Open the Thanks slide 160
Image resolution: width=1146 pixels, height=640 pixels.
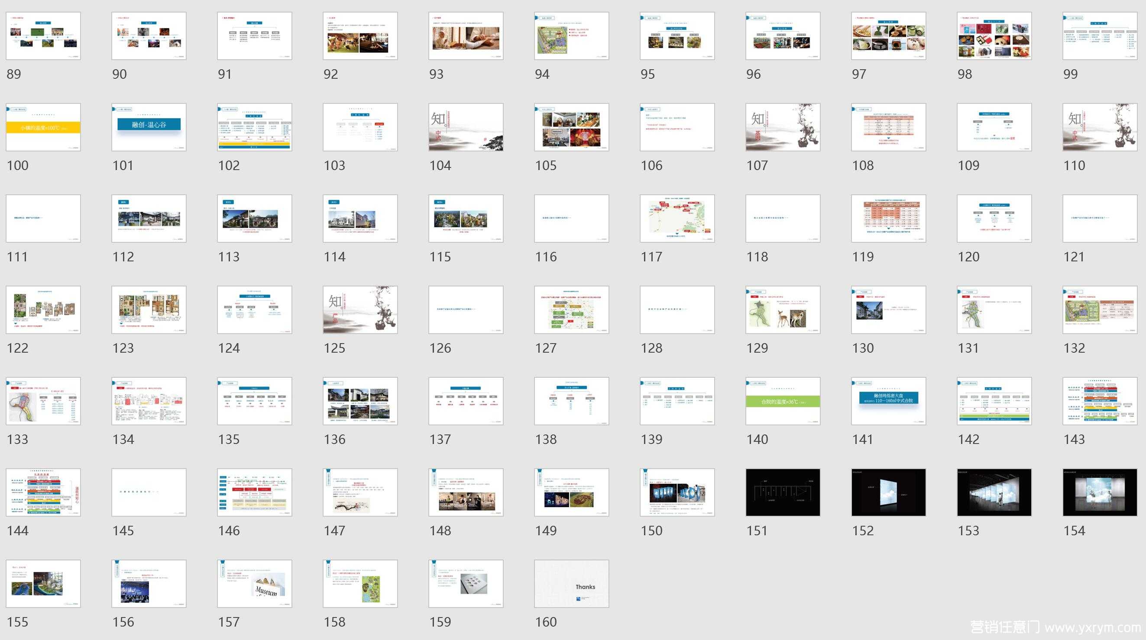pyautogui.click(x=572, y=584)
